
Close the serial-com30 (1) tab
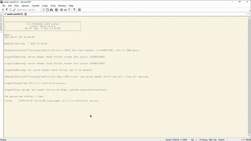(25, 14)
